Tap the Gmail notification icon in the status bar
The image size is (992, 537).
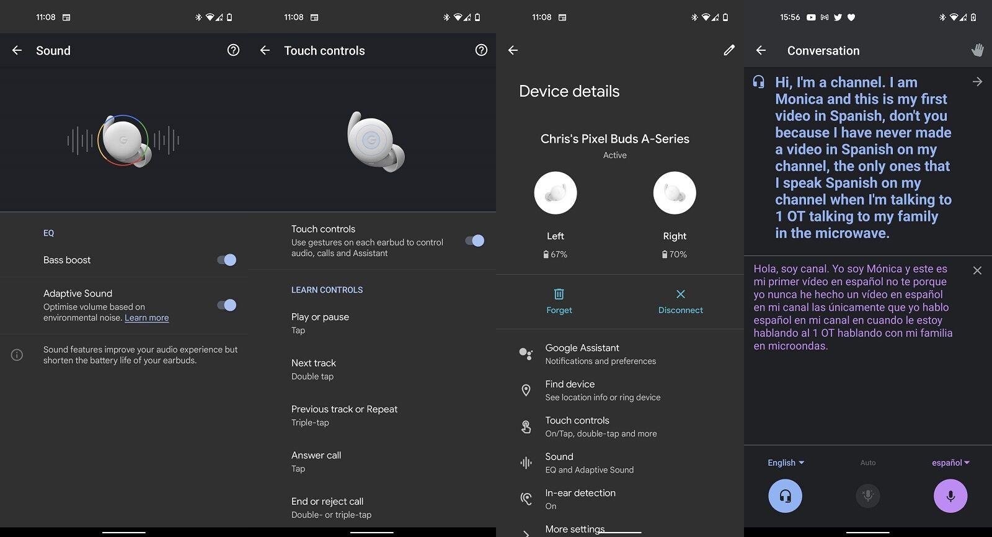click(x=825, y=17)
